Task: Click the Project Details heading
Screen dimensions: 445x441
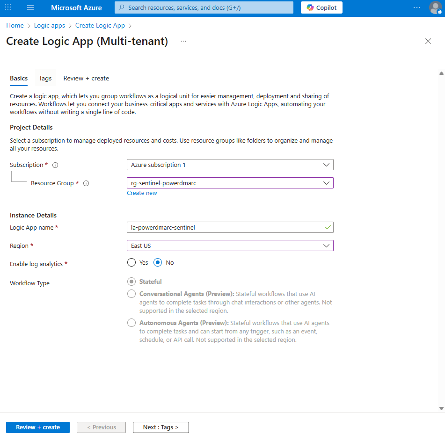Action: tap(31, 127)
